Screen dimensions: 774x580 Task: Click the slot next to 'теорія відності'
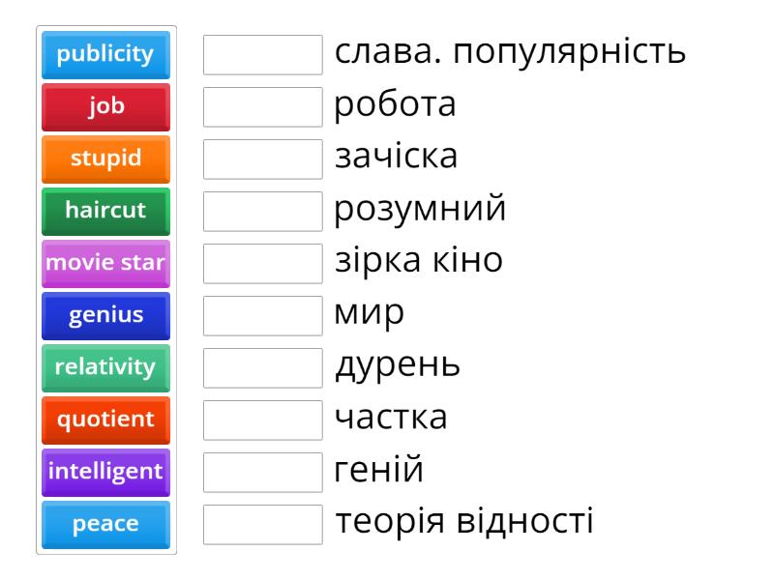(263, 525)
